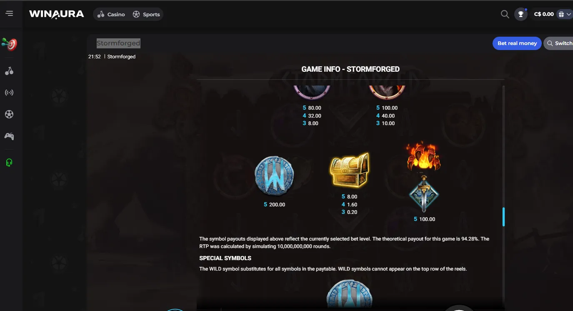This screenshot has width=573, height=311.
Task: Open the green headset support icon
Action: coord(9,163)
